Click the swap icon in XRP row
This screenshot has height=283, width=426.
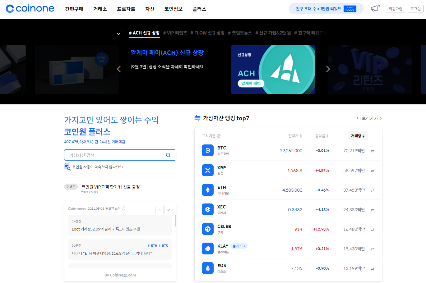(373, 171)
